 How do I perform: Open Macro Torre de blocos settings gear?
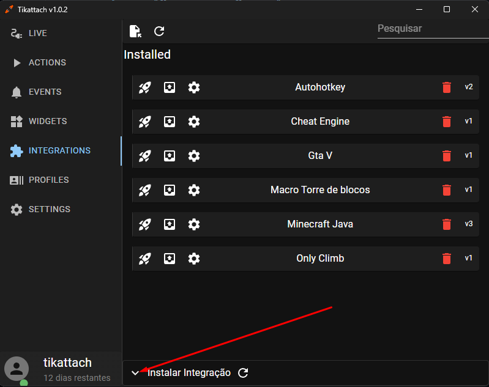coord(194,190)
